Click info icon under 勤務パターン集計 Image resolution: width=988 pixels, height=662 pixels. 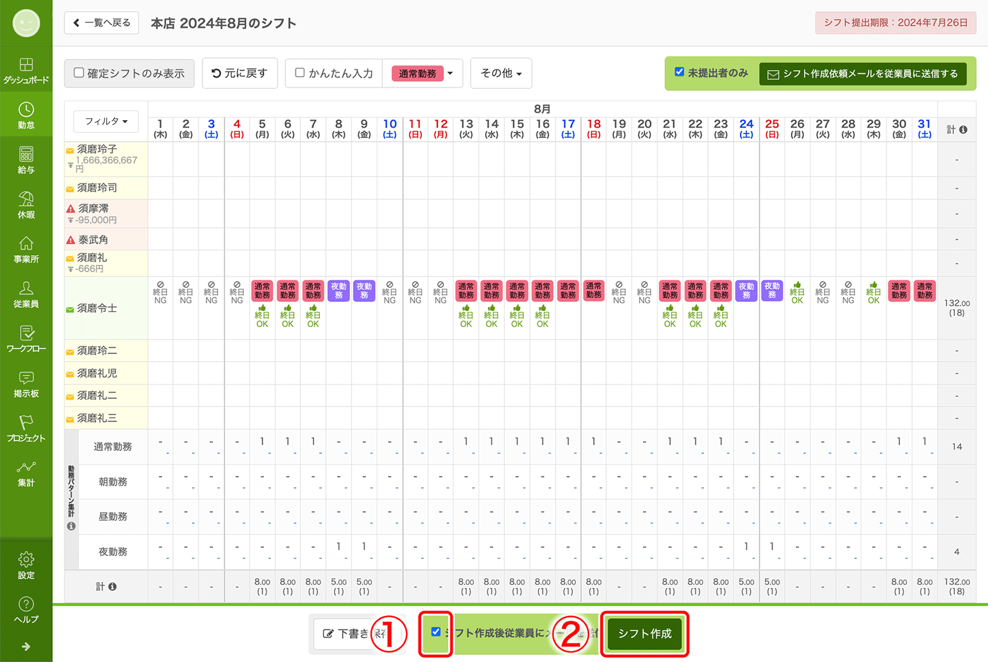pos(71,526)
